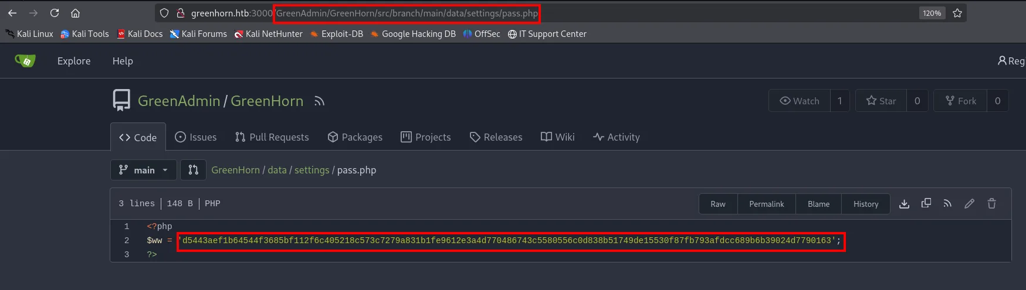Switch to the Pull Requests tab
This screenshot has height=290, width=1026.
pyautogui.click(x=272, y=137)
